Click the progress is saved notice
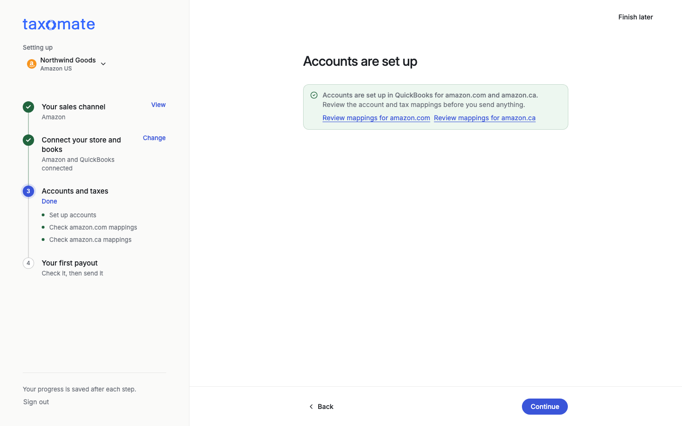Viewport: 682px width, 426px height. 80,389
